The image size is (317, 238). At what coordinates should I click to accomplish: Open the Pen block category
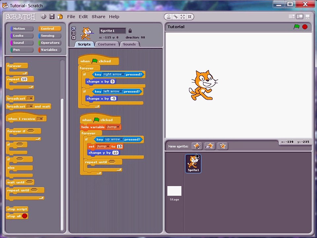pos(22,50)
